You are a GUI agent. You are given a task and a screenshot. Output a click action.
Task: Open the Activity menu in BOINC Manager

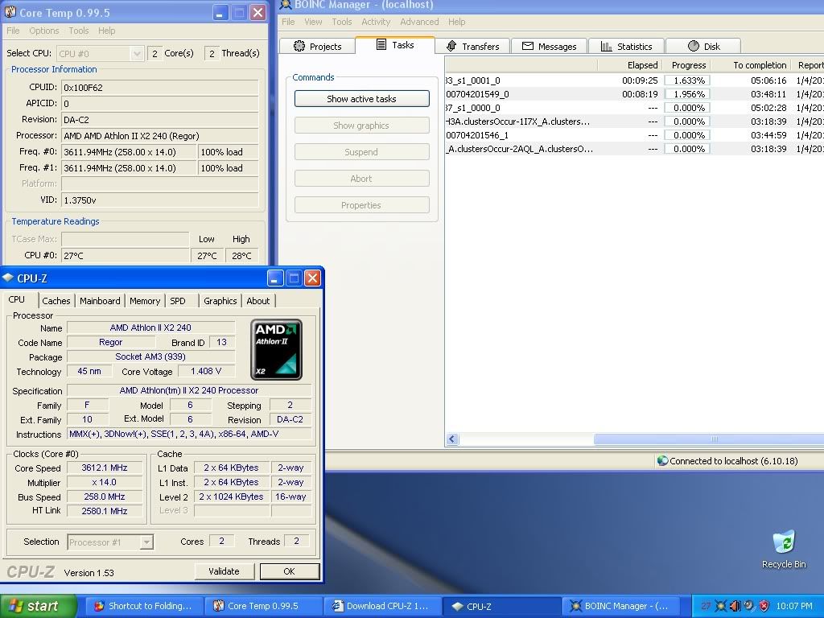pos(376,22)
